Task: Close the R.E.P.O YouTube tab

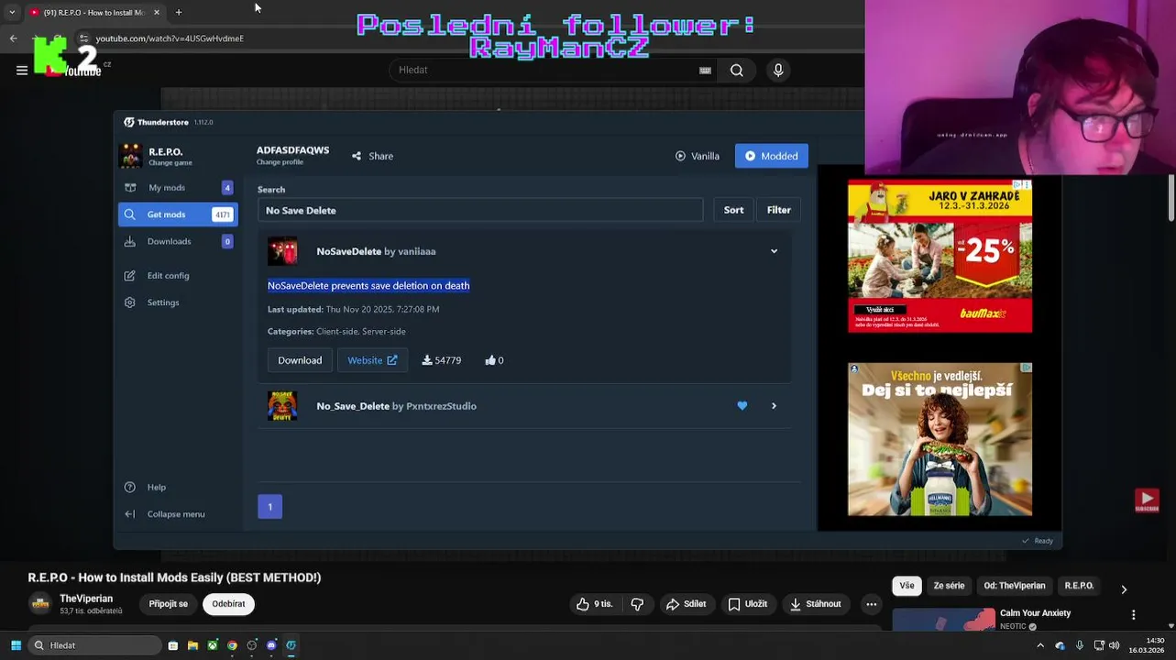Action: (x=156, y=12)
